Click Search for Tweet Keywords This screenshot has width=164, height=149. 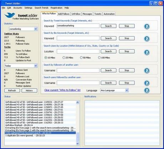point(108,26)
